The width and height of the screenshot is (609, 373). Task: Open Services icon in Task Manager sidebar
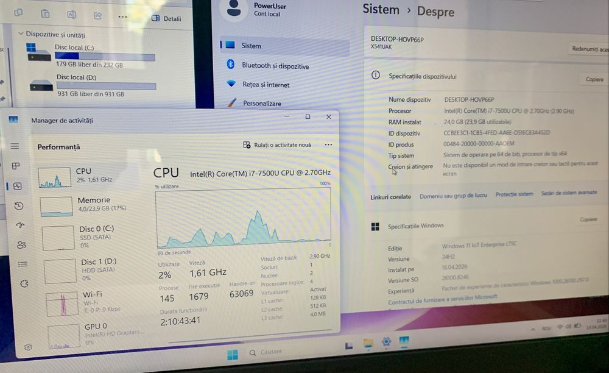(24, 283)
